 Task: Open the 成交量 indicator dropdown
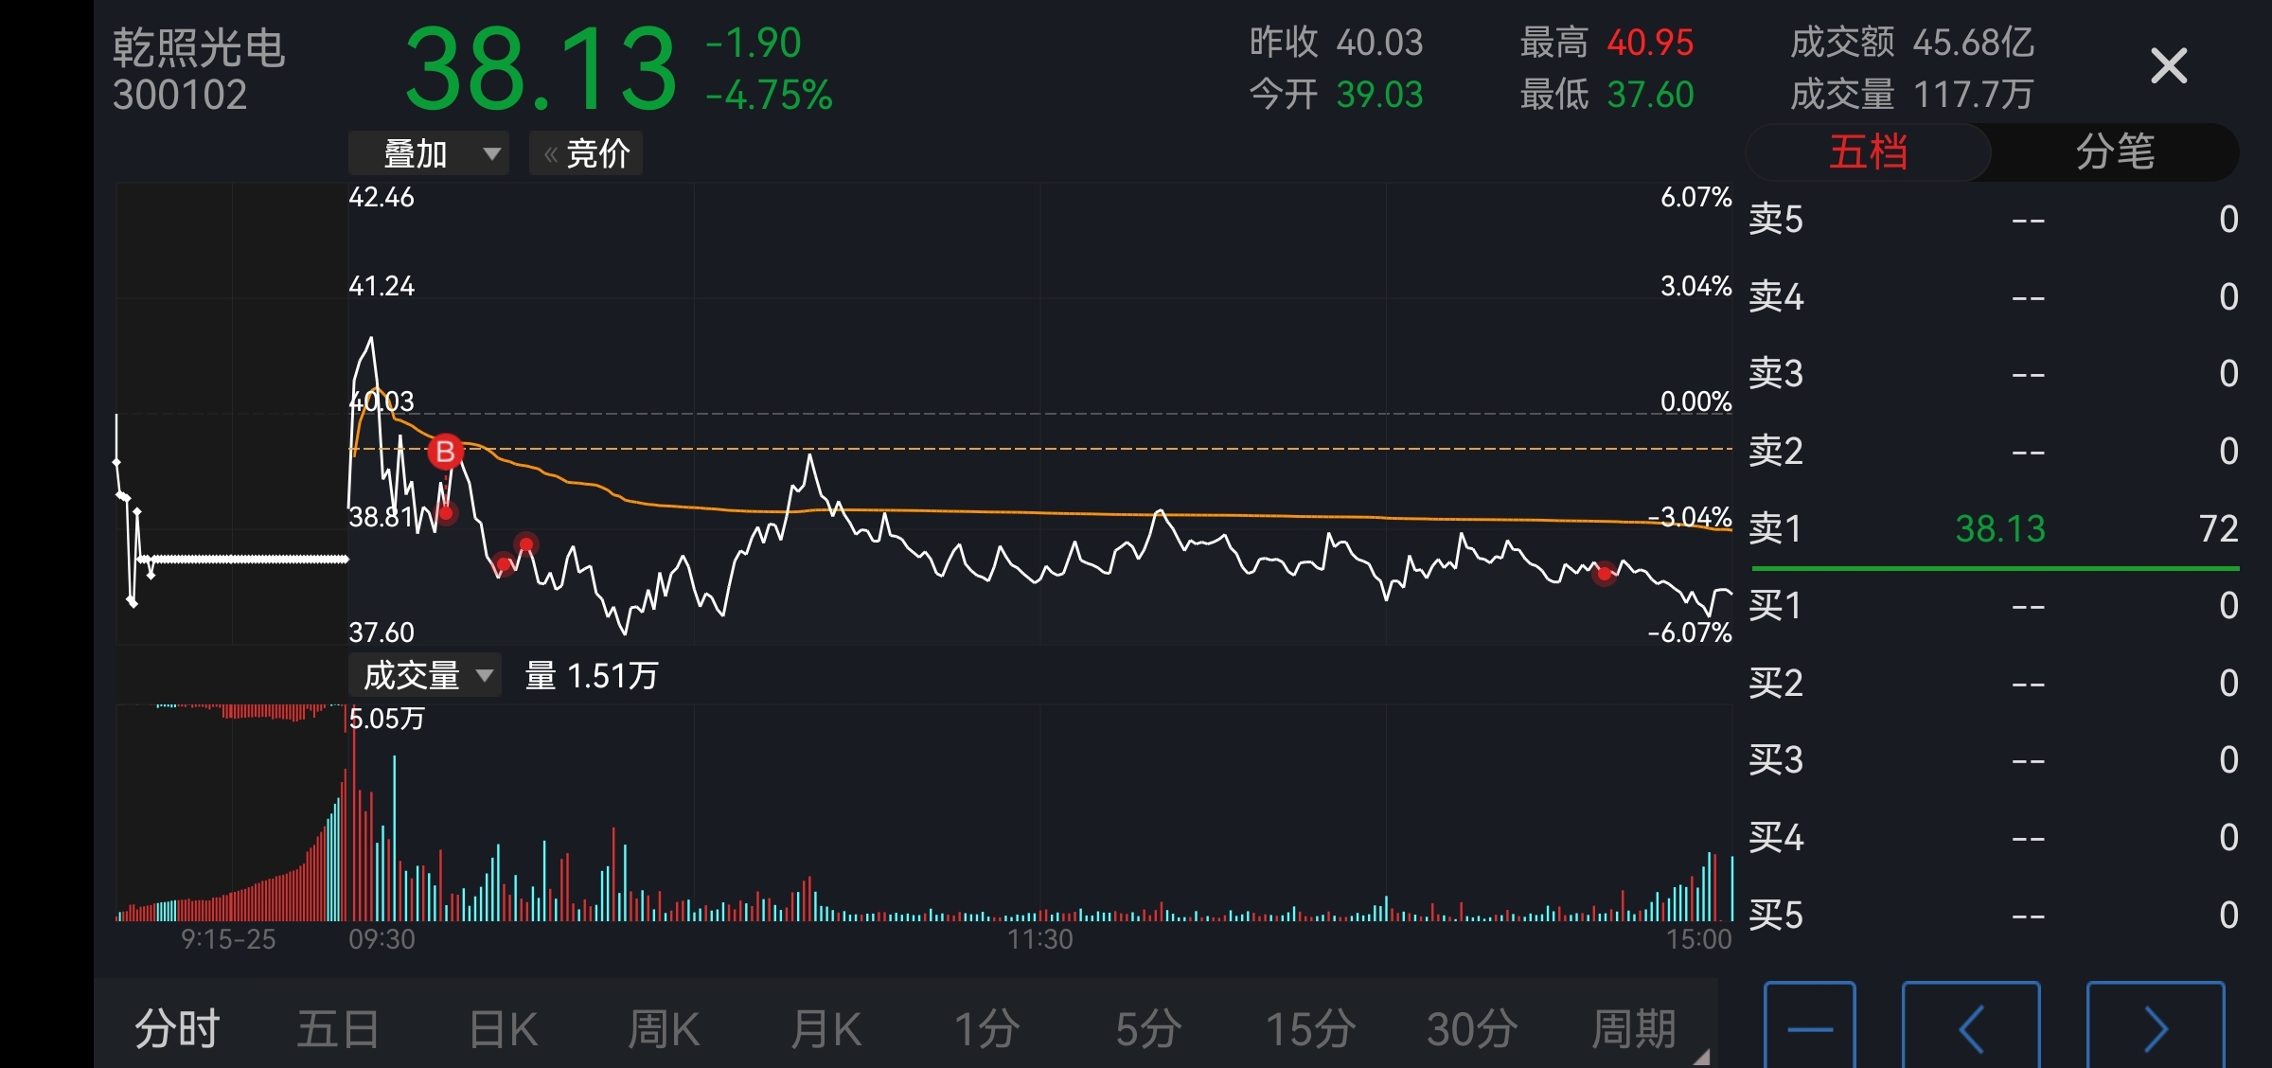[425, 676]
